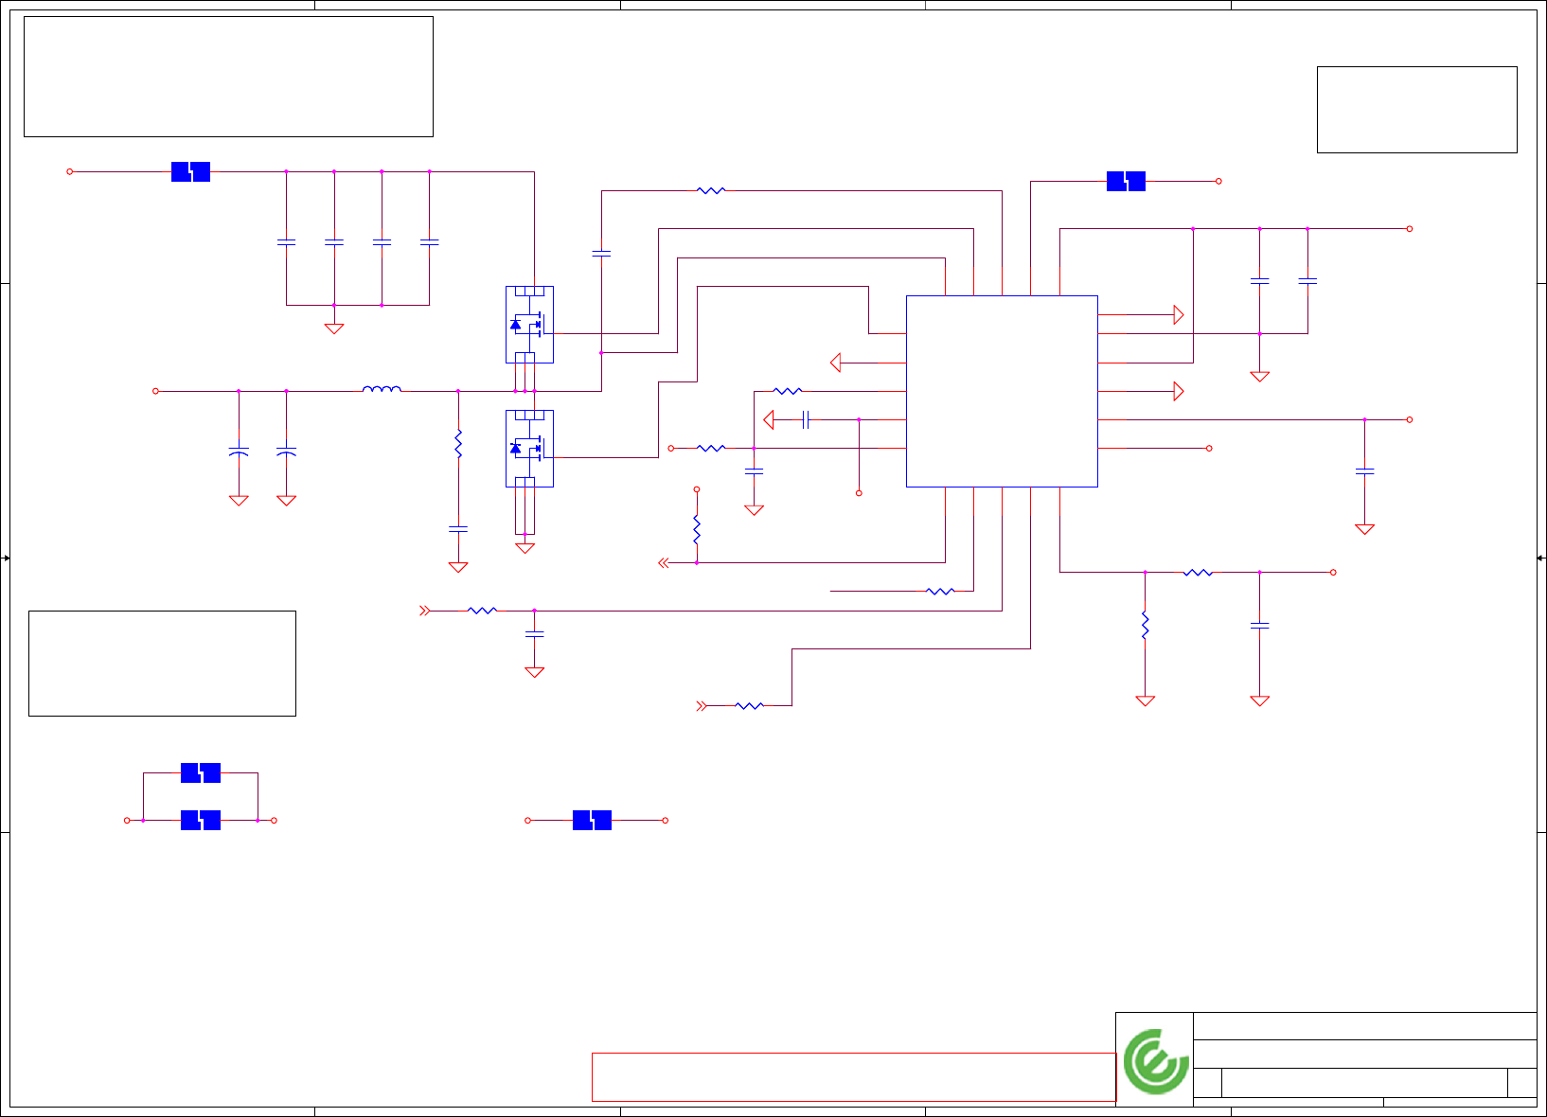Select the large empty note box at top left
1547x1117 pixels.
click(228, 77)
